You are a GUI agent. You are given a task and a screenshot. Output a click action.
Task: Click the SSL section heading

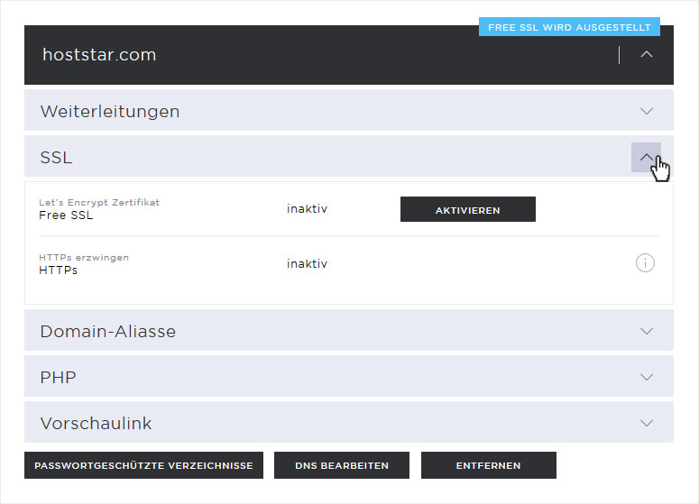coord(56,157)
